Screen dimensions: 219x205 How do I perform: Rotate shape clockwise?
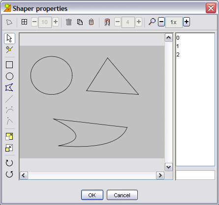(9, 163)
